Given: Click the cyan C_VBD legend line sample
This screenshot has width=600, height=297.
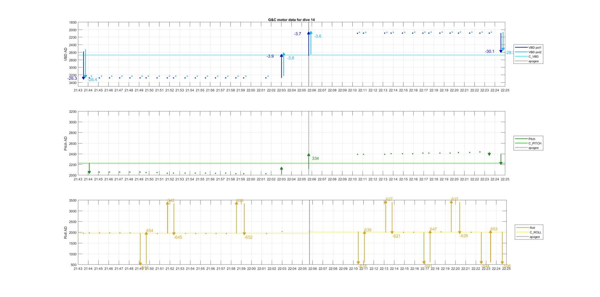Looking at the screenshot, I should (x=521, y=57).
